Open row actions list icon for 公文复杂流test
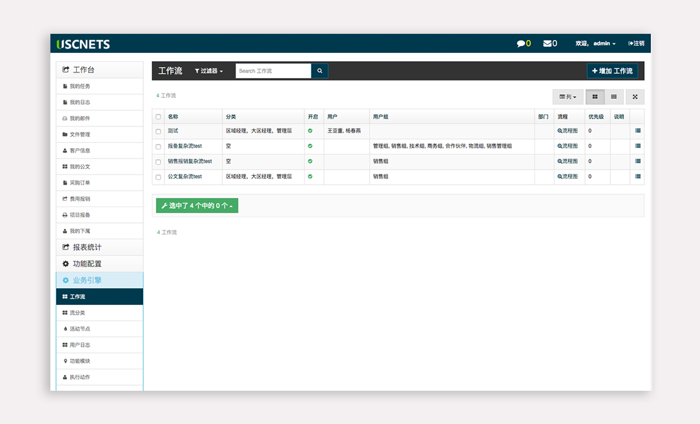The image size is (700, 424). click(x=637, y=176)
